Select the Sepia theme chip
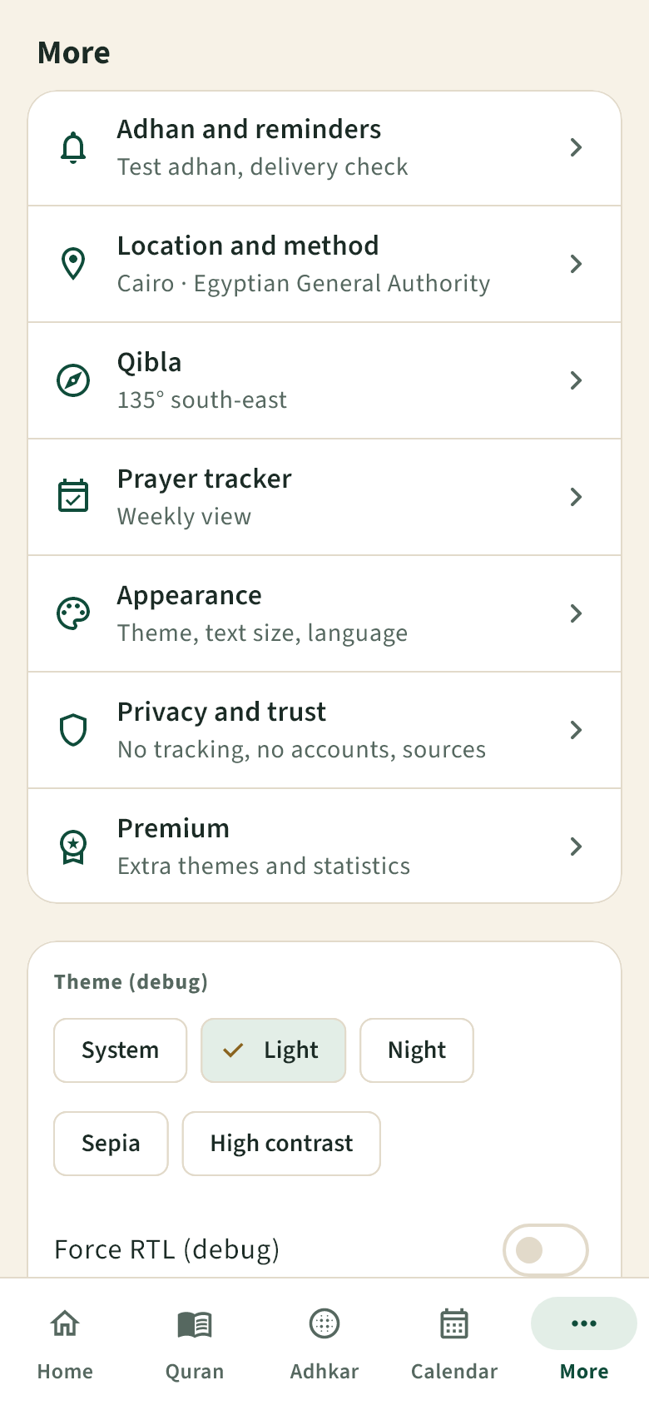 111,1144
